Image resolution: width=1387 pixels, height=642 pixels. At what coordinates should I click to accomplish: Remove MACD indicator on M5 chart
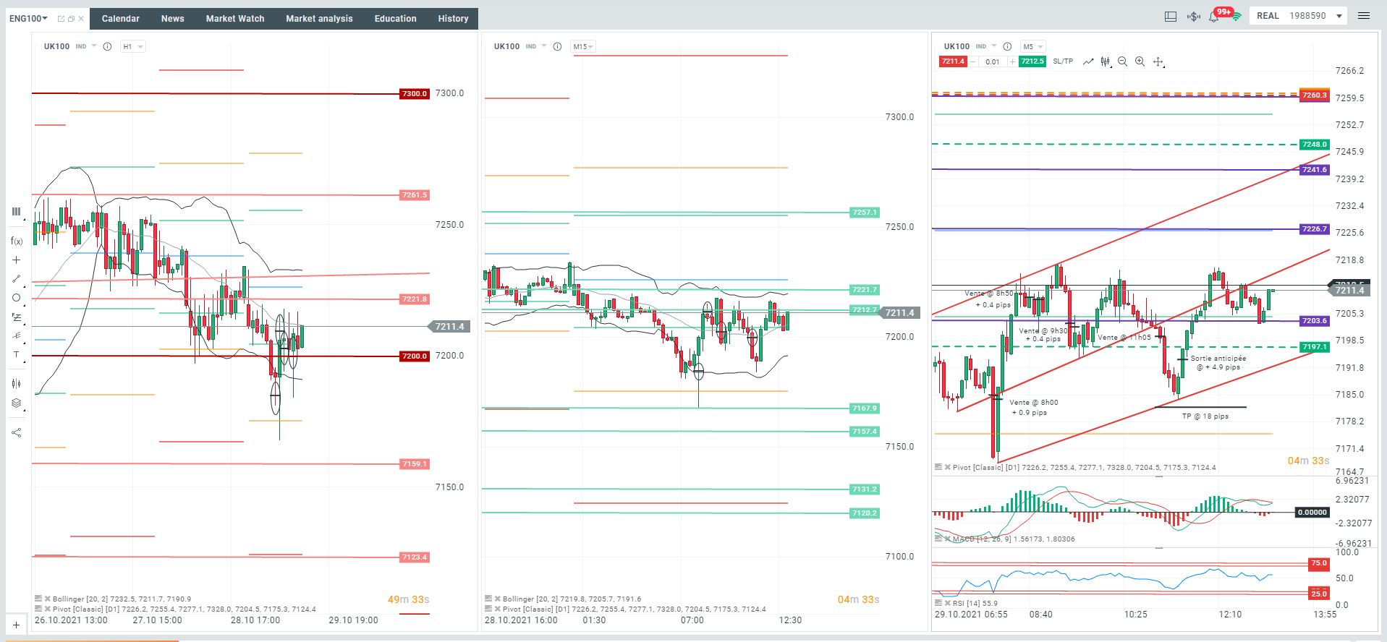coord(947,539)
